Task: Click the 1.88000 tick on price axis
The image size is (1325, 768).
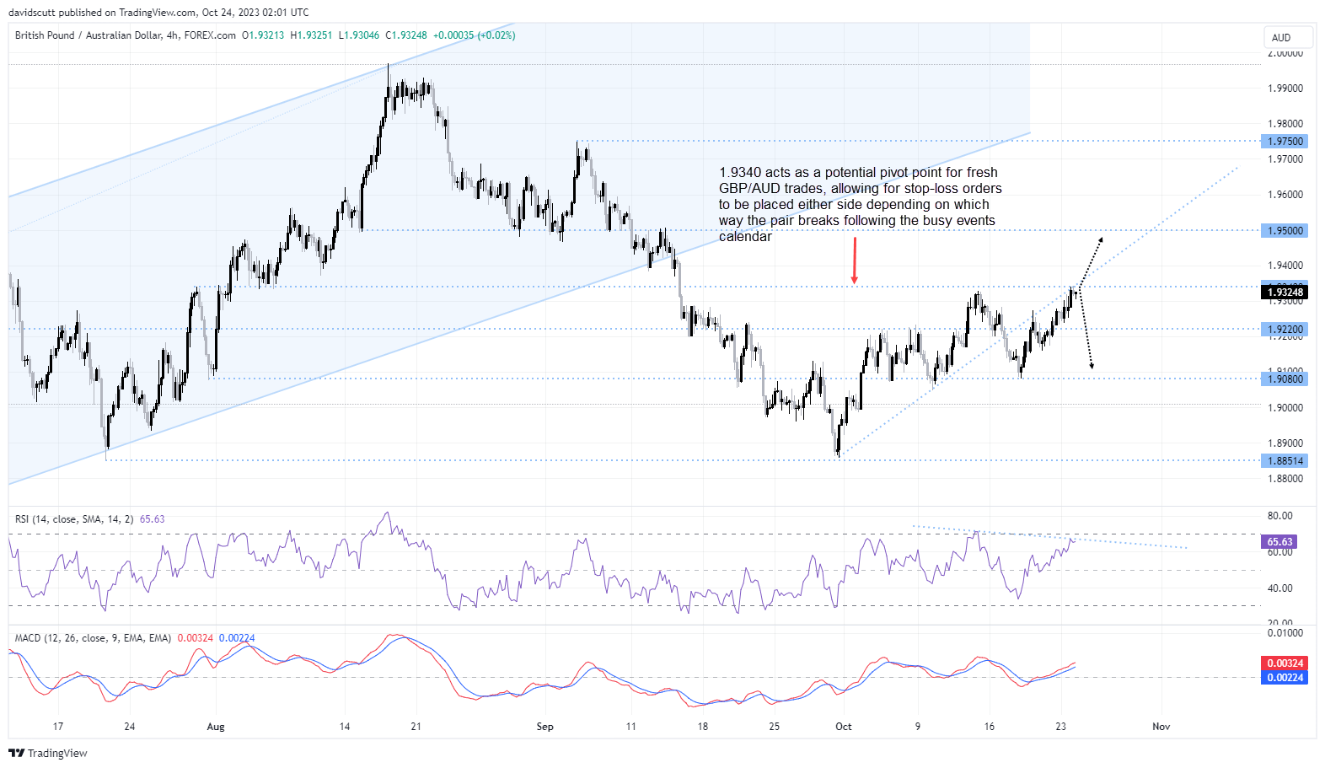Action: point(1285,479)
